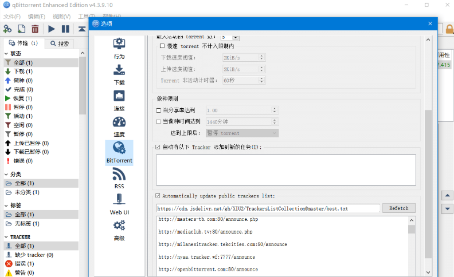Adjust the 上传速度阈值 spinner arrows
Image resolution: width=454 pixels, height=277 pixels.
coord(261,69)
